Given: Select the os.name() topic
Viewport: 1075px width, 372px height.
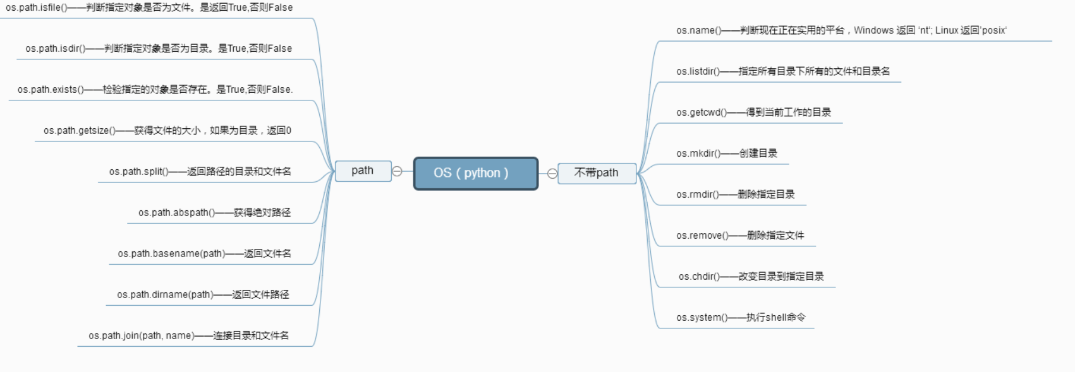Looking at the screenshot, I should [842, 30].
